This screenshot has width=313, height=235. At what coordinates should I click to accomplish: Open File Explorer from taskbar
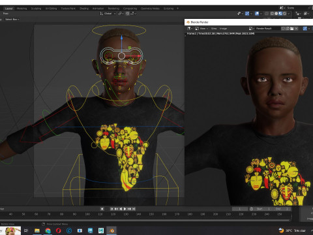pos(37,230)
